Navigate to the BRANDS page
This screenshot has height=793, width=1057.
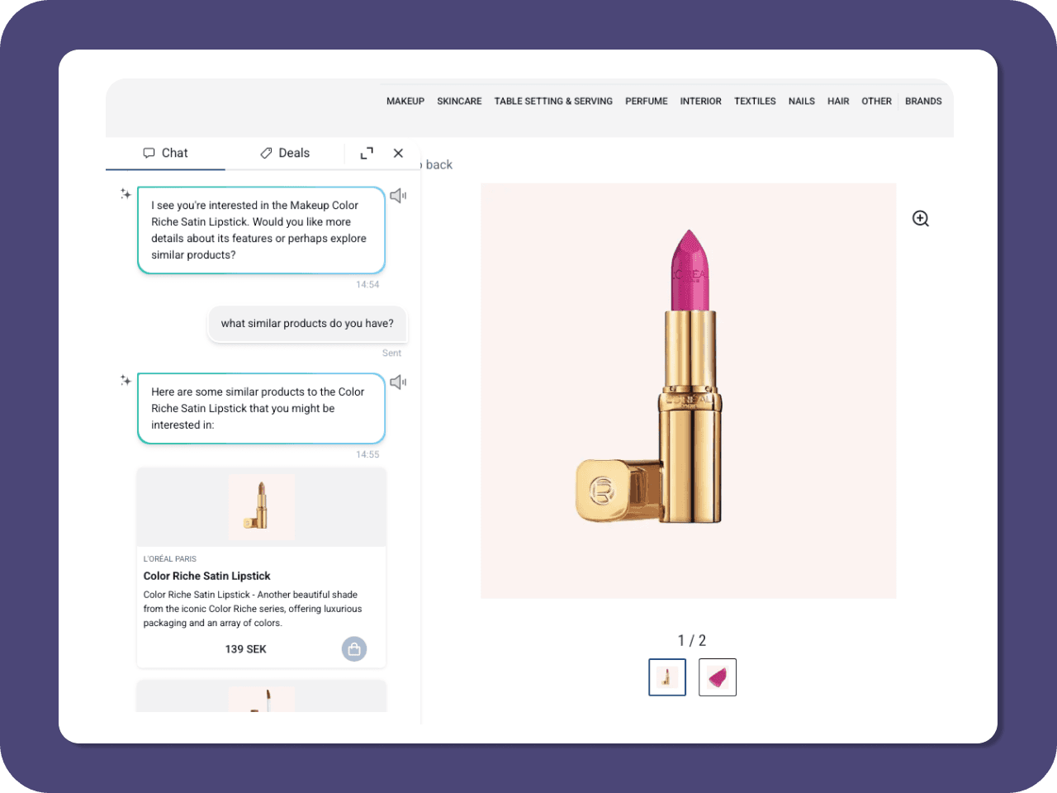[922, 101]
